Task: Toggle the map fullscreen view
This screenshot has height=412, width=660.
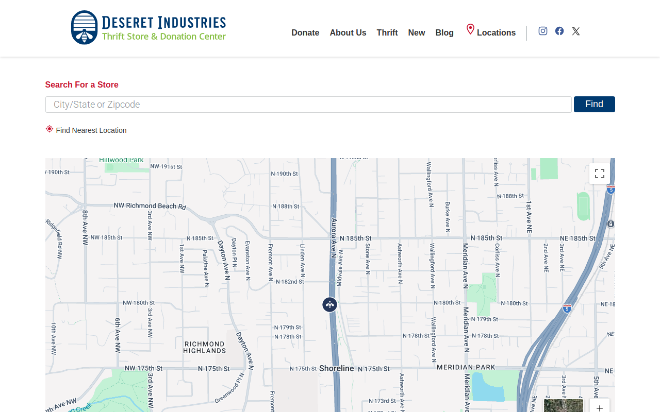Action: pos(600,174)
